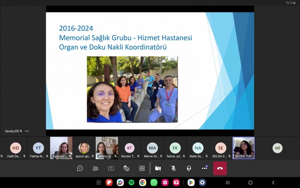Open the Android app drawer
Image resolution: width=300 pixels, height=188 pixels.
(99, 182)
